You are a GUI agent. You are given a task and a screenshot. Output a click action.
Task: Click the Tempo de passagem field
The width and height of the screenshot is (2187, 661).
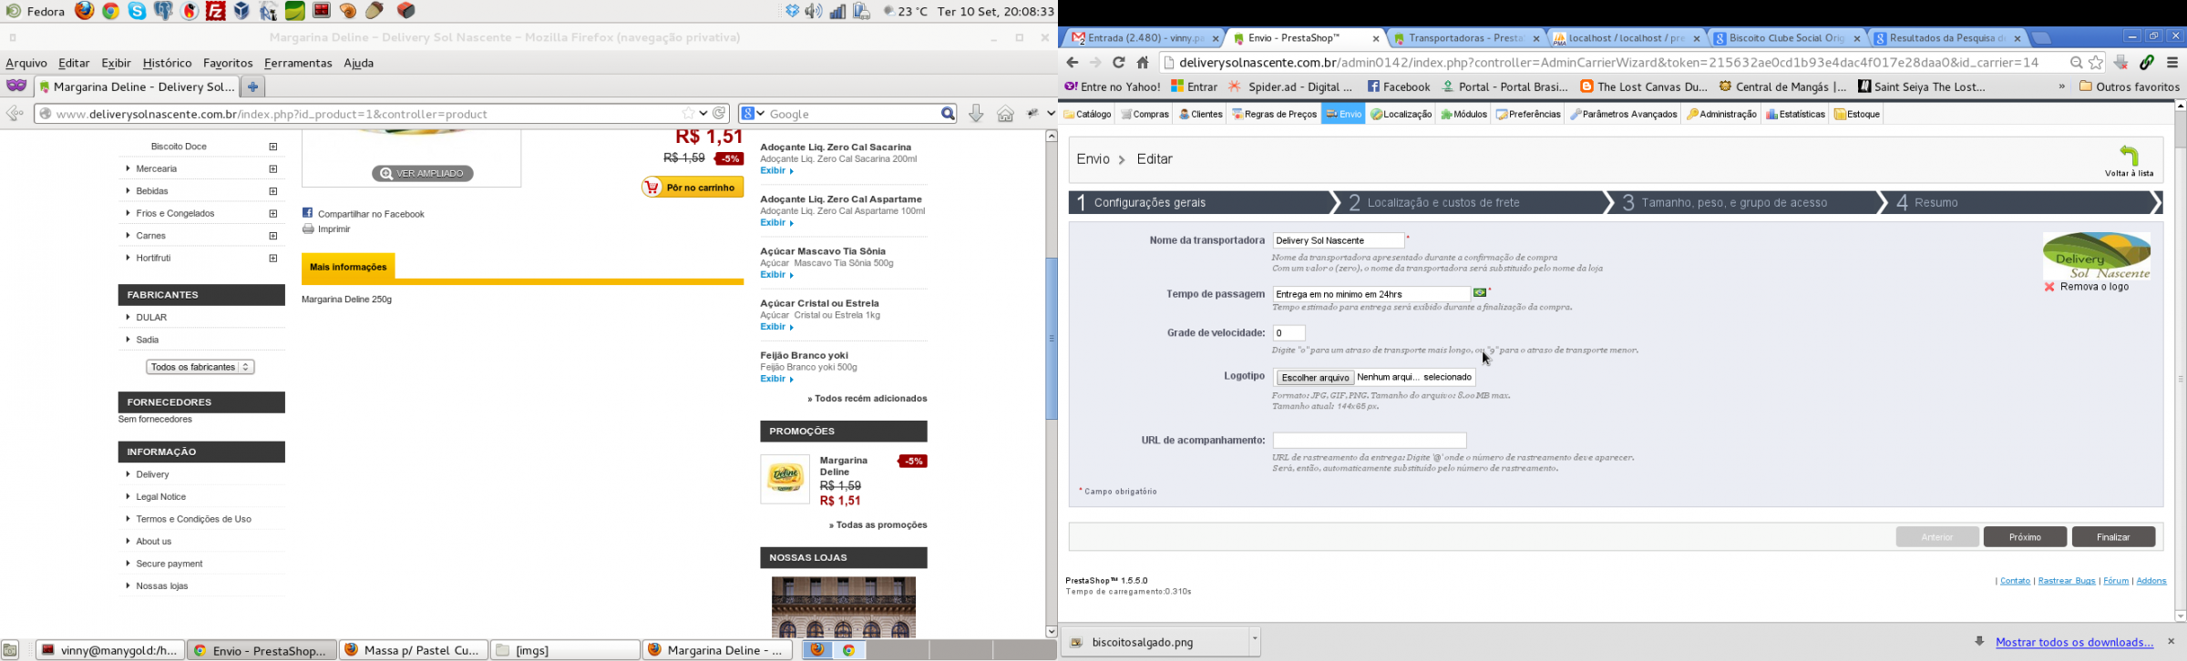click(1371, 294)
